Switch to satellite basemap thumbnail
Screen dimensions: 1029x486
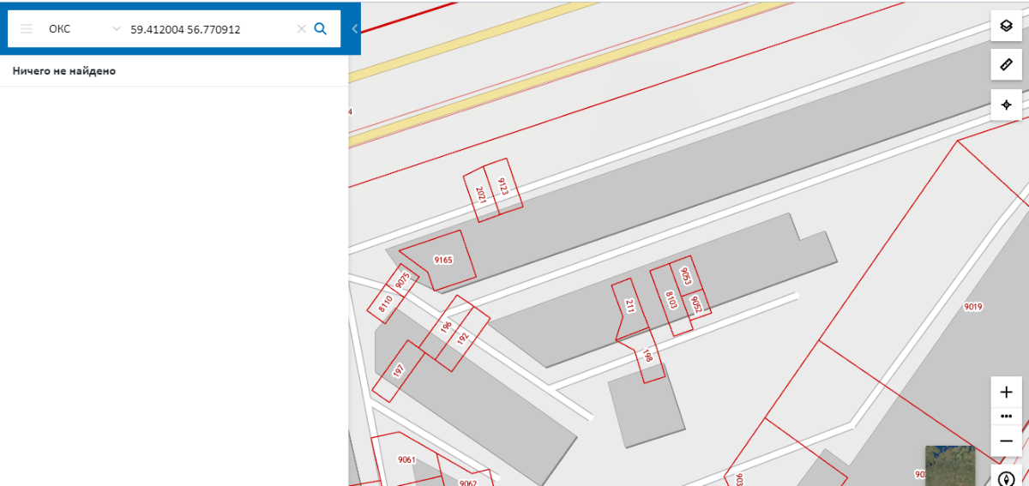pos(949,465)
